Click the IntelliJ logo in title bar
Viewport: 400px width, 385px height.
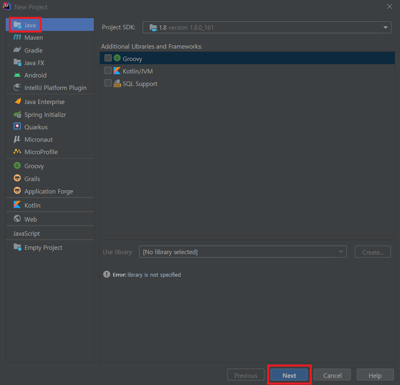point(7,6)
